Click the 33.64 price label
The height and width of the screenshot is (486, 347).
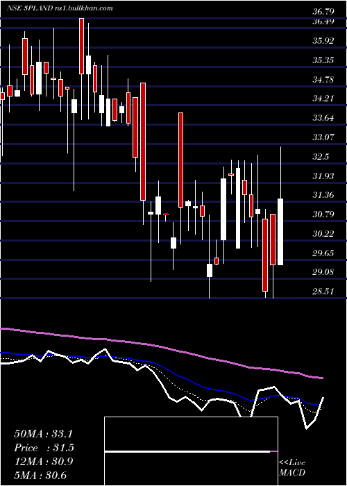coord(323,118)
